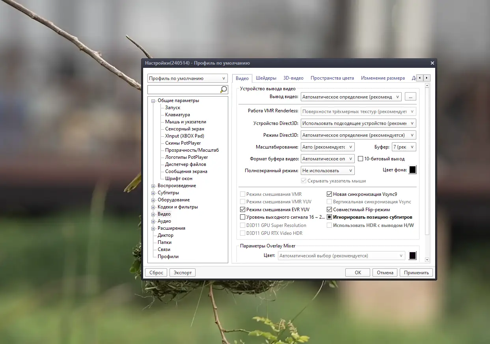The height and width of the screenshot is (344, 490).
Task: Select Сенсорный экран tree item
Action: click(x=184, y=129)
